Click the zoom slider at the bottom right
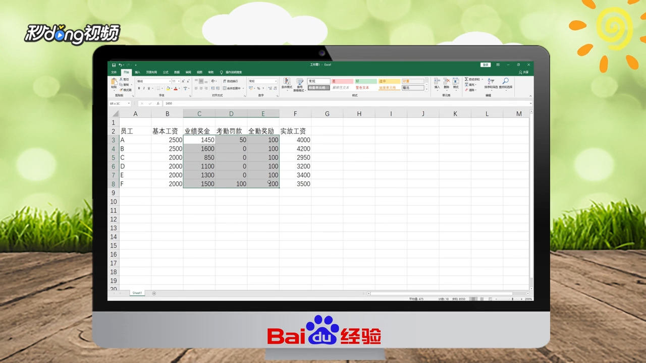Image resolution: width=646 pixels, height=363 pixels. pos(512,299)
